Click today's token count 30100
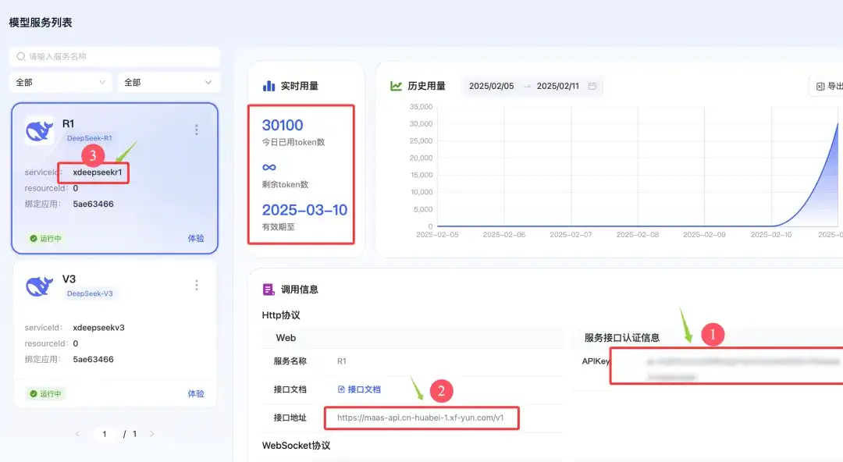The width and height of the screenshot is (843, 462). [x=283, y=126]
